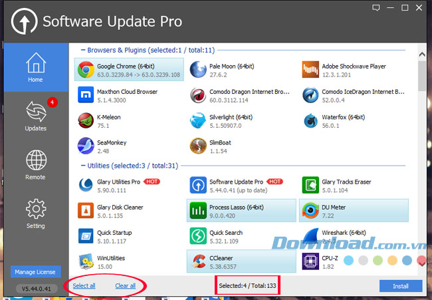Click the scrollbar up arrow
The width and height of the screenshot is (432, 300).
click(x=422, y=55)
